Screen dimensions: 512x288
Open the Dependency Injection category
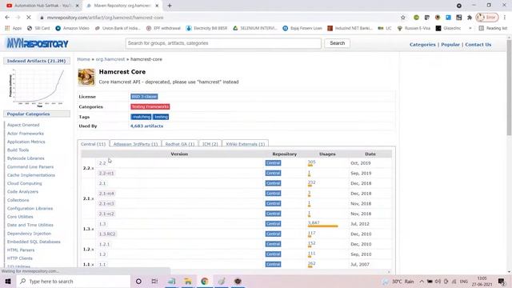[29, 234]
